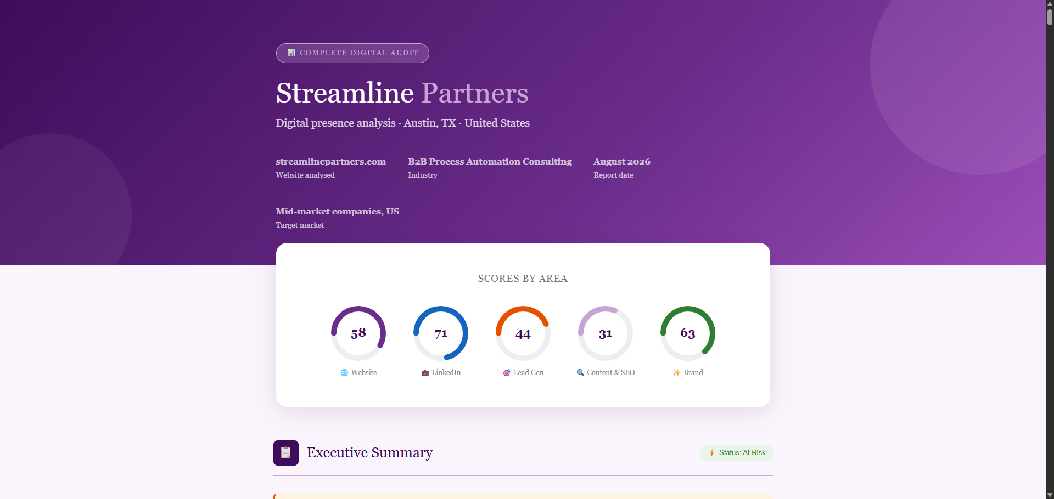Click the 'August 2026' report date
This screenshot has width=1054, height=499.
622,161
